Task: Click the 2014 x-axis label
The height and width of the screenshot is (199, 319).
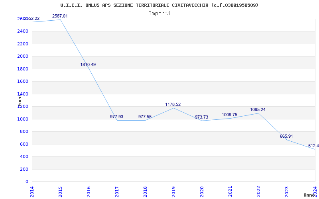Action: click(32, 191)
